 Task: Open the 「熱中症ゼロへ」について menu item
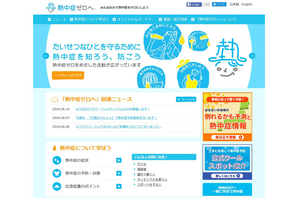point(214,20)
